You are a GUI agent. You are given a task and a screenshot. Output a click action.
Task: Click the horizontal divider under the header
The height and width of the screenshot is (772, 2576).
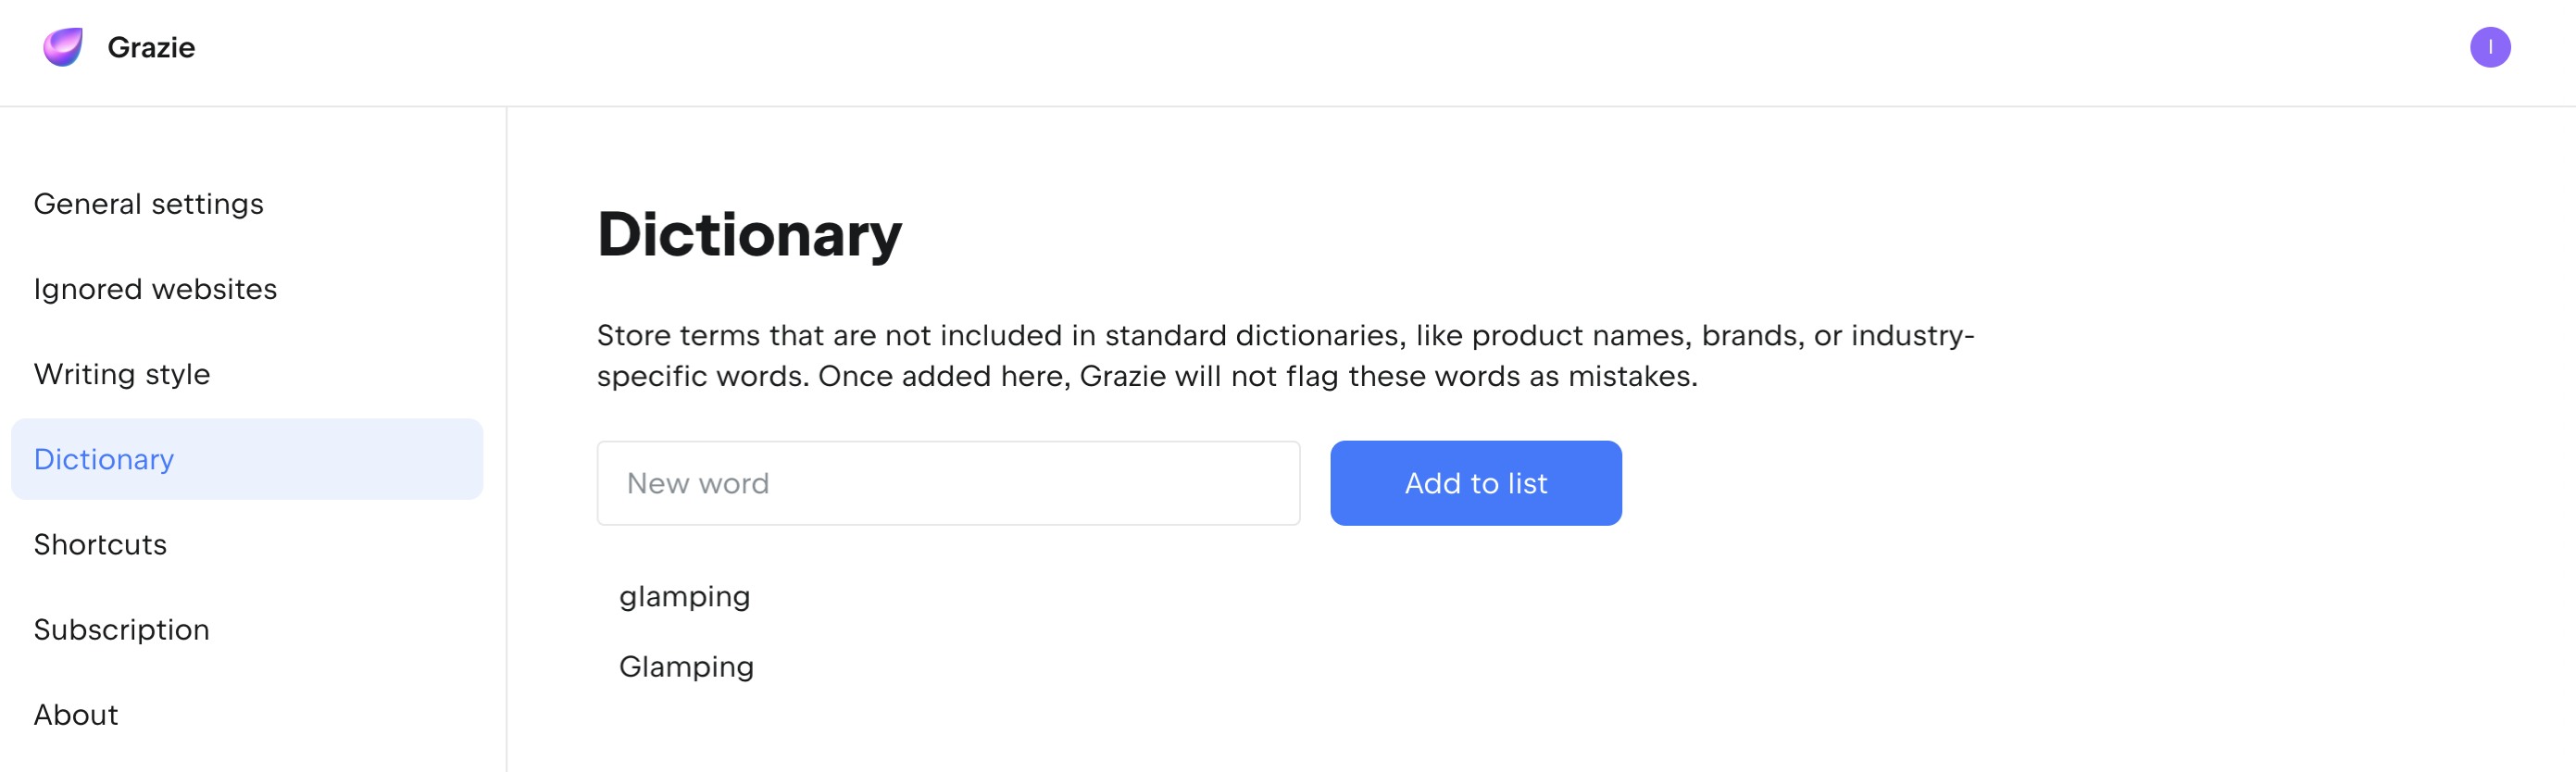(1288, 106)
